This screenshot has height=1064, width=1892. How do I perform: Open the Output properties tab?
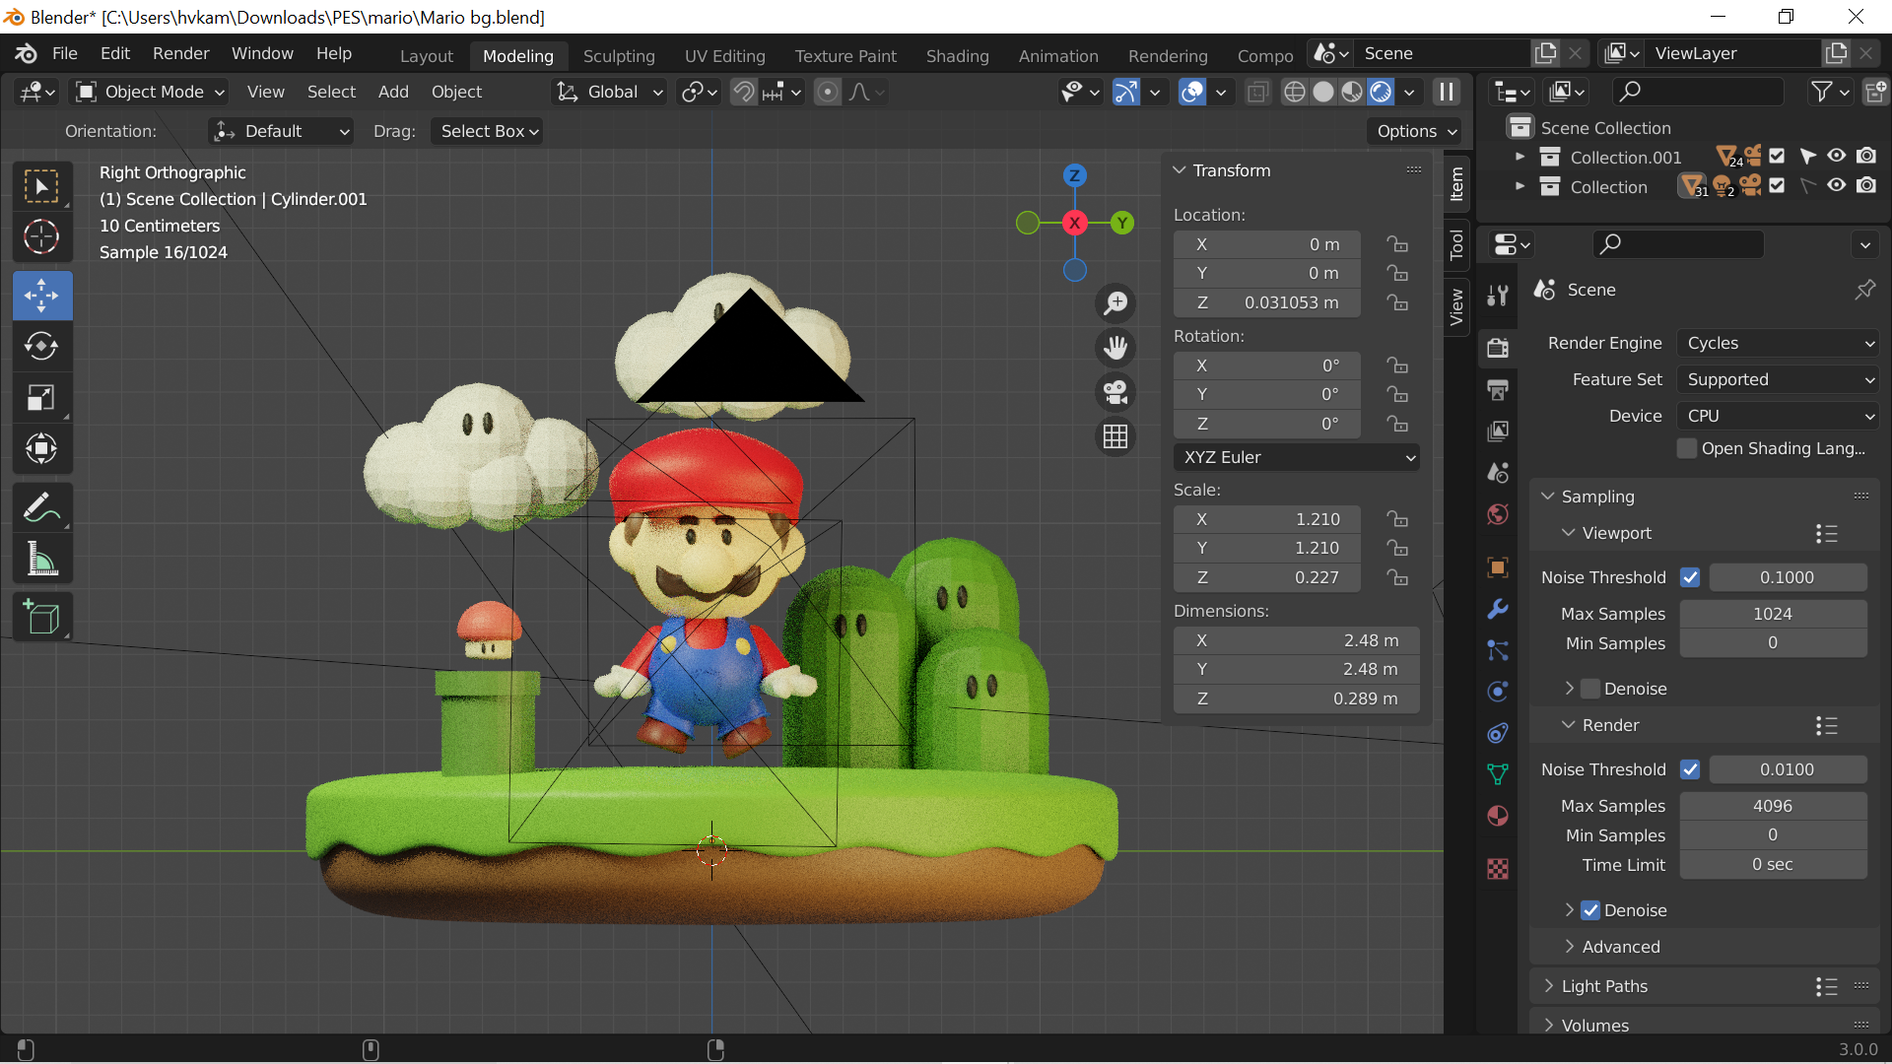1498,390
